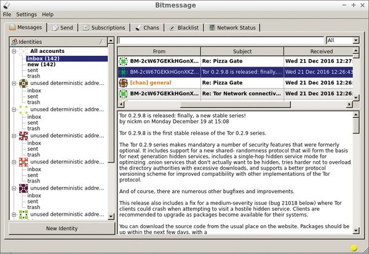Click the 'Wed 21 Dec 2016 12:26:43' received cell
This screenshot has height=254, width=369.
319,72
